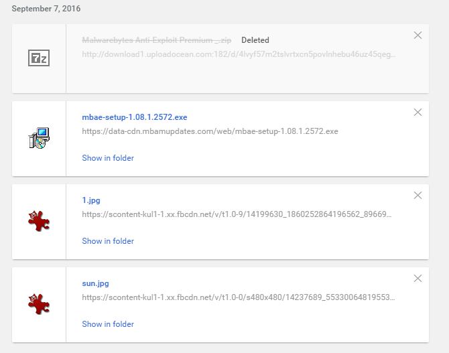Click the struck-through Malwarebytes Anti-Exploit zip name
This screenshot has height=353, width=449.
coord(156,40)
